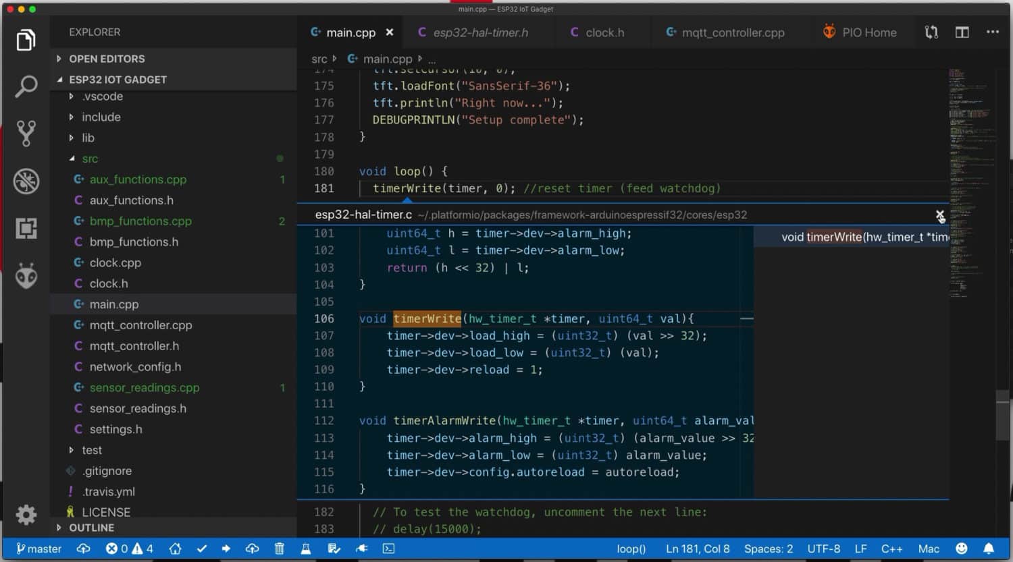Open the PlatformIO alien icon view
This screenshot has width=1013, height=562.
pyautogui.click(x=26, y=276)
